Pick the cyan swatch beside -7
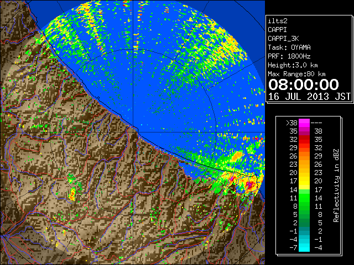Image resolution: width=354 pixels, height=265 pixels. (x=304, y=248)
